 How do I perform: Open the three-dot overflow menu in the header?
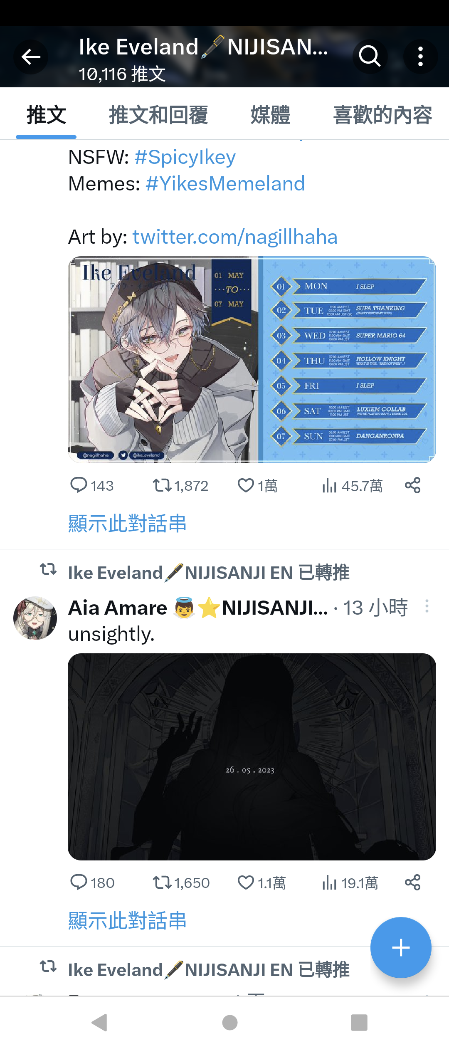pos(420,57)
